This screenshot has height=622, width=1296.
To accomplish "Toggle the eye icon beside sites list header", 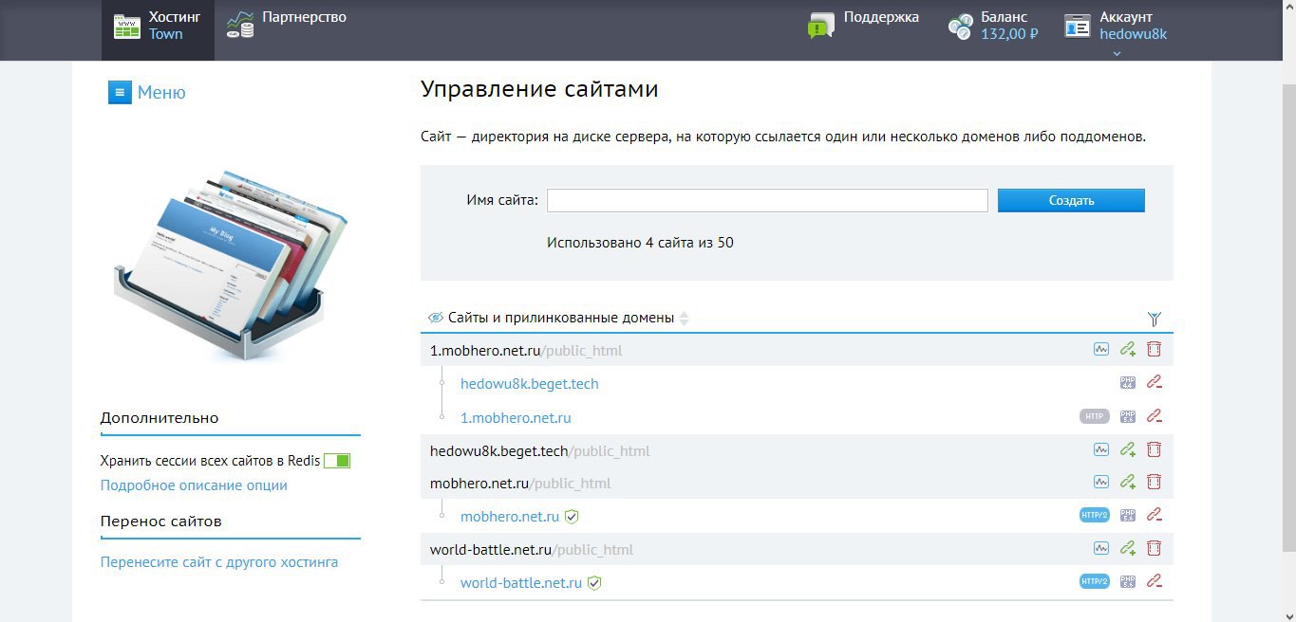I will (x=436, y=318).
